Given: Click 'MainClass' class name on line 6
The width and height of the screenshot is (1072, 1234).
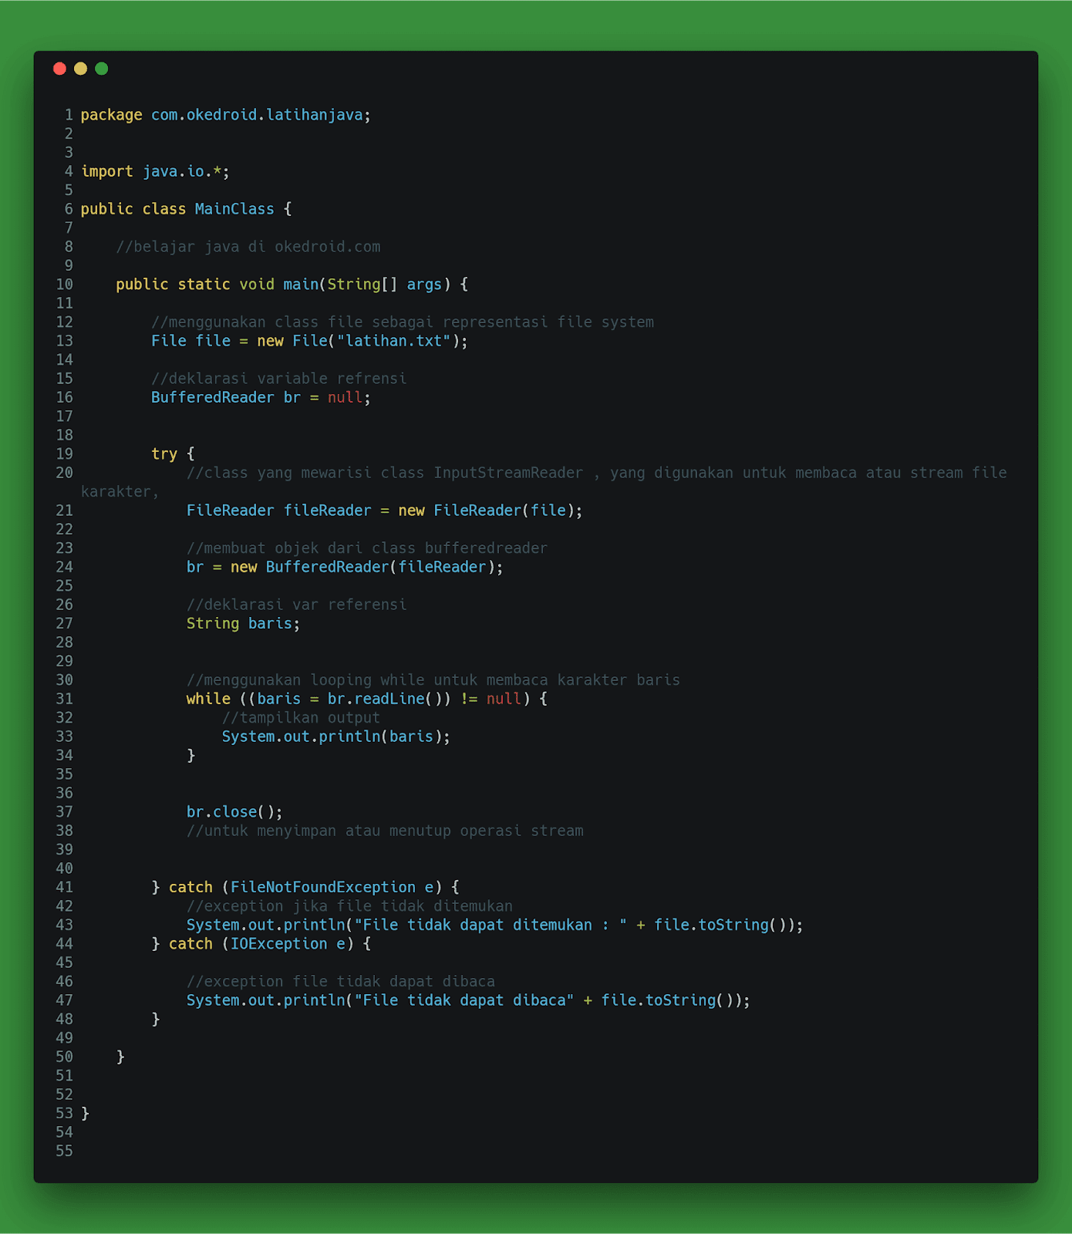Looking at the screenshot, I should tap(234, 209).
